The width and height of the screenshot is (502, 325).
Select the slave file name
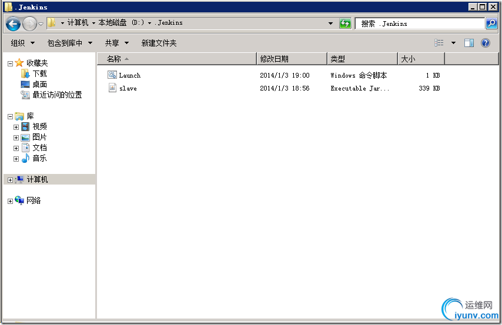(x=128, y=88)
